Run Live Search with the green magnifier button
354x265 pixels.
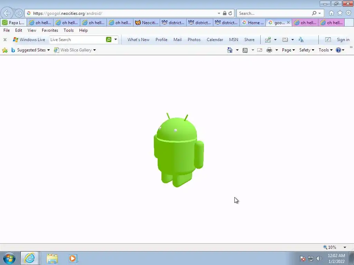[109, 40]
